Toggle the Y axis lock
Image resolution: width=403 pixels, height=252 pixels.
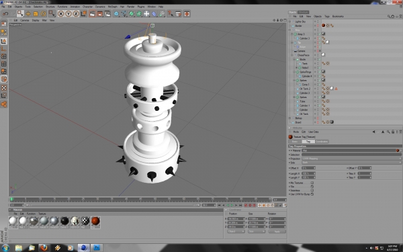(x=69, y=13)
